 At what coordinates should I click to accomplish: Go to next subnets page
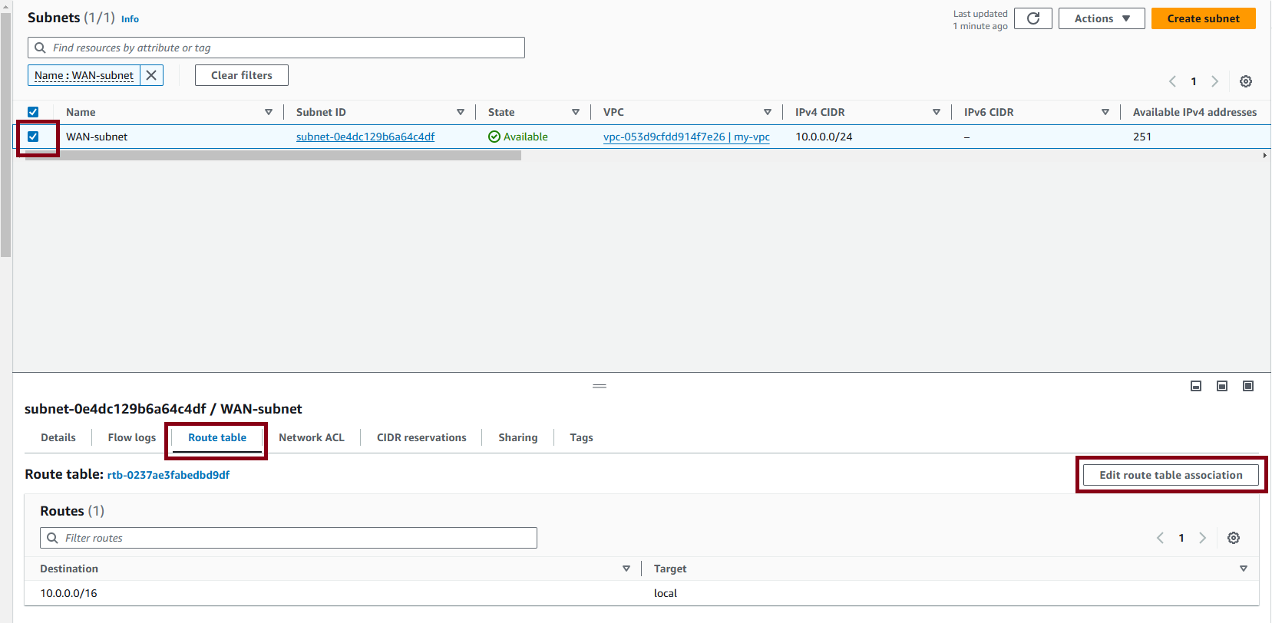(x=1214, y=81)
